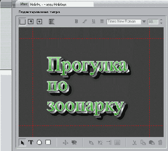Click the green Прогулка title text
Image resolution: width=168 pixels, height=151 pixels.
point(87,66)
